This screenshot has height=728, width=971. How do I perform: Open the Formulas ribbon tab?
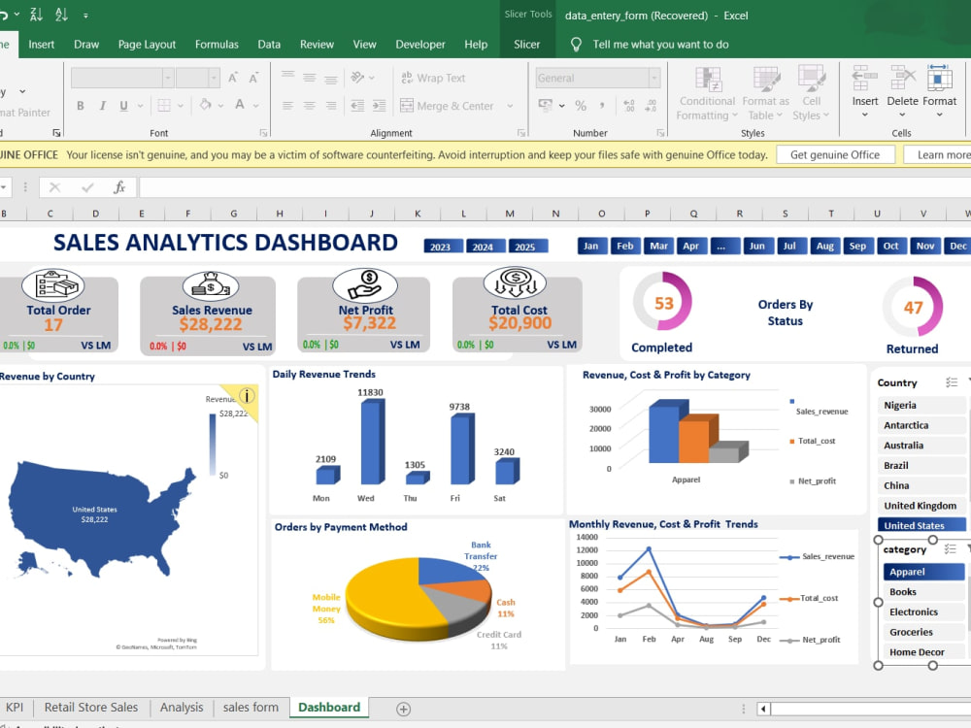click(x=217, y=45)
